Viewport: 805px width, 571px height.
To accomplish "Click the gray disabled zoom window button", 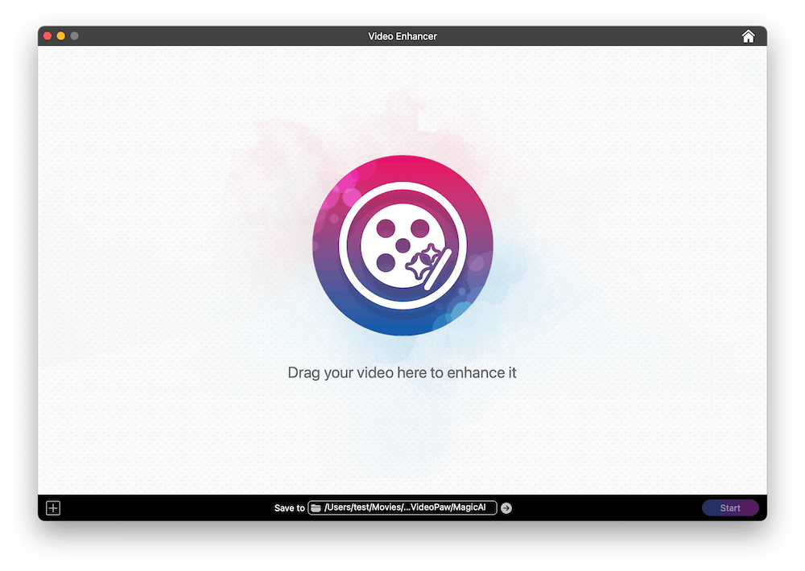I will [75, 36].
